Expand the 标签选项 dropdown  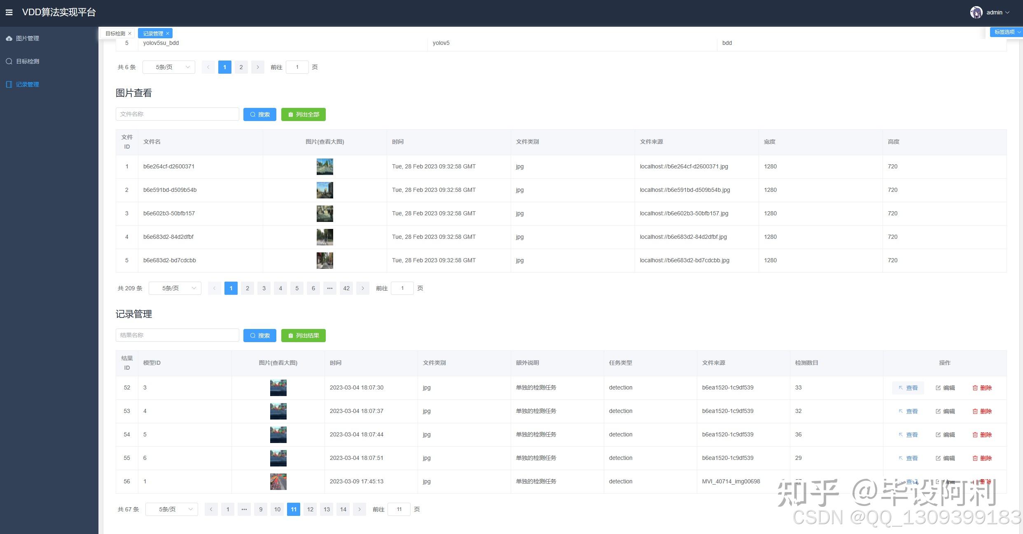pos(1006,32)
